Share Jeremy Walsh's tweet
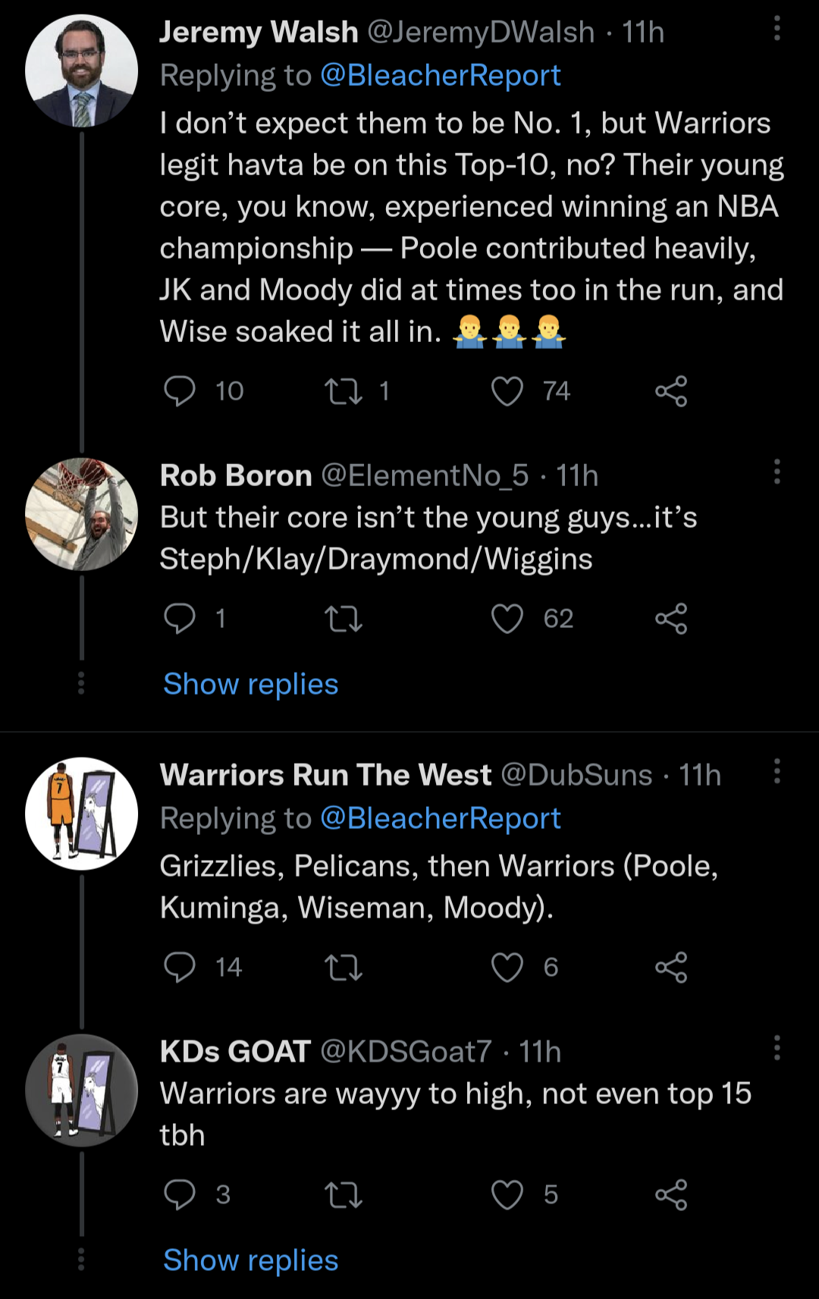The height and width of the screenshot is (1299, 819). tap(671, 391)
